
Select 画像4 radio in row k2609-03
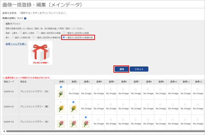coord(98,120)
